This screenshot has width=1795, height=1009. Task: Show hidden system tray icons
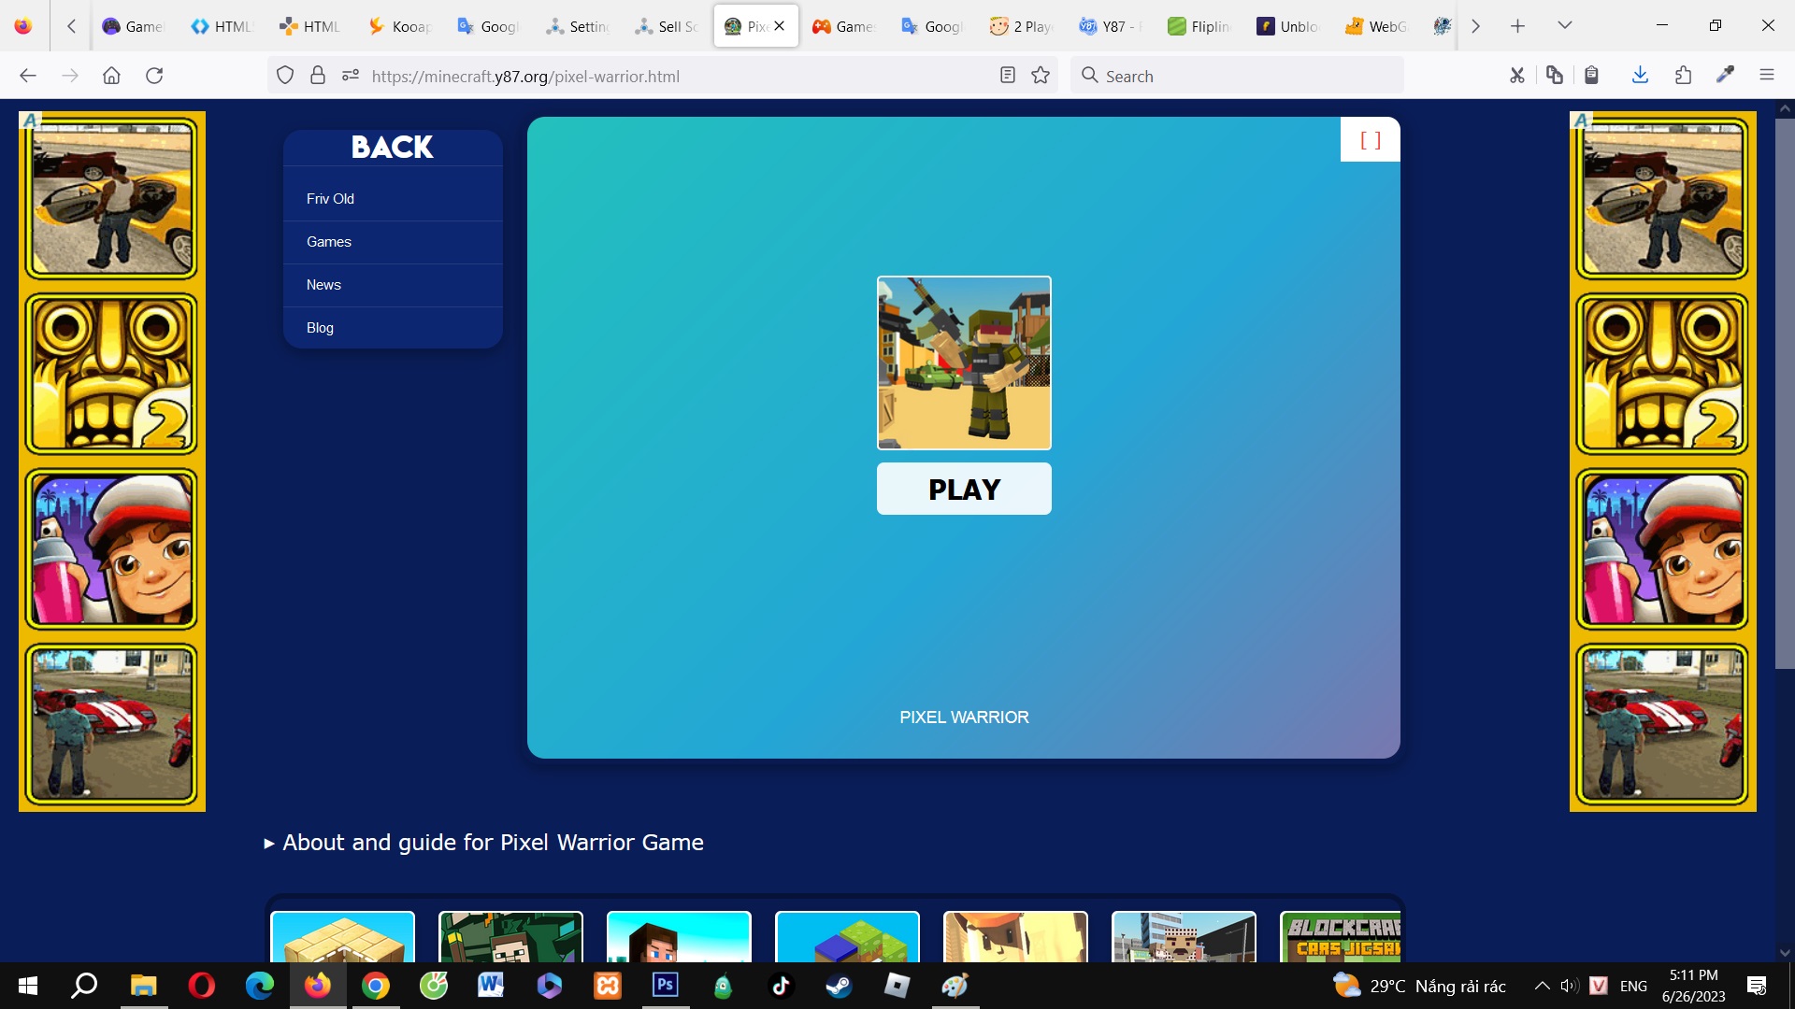click(1542, 986)
